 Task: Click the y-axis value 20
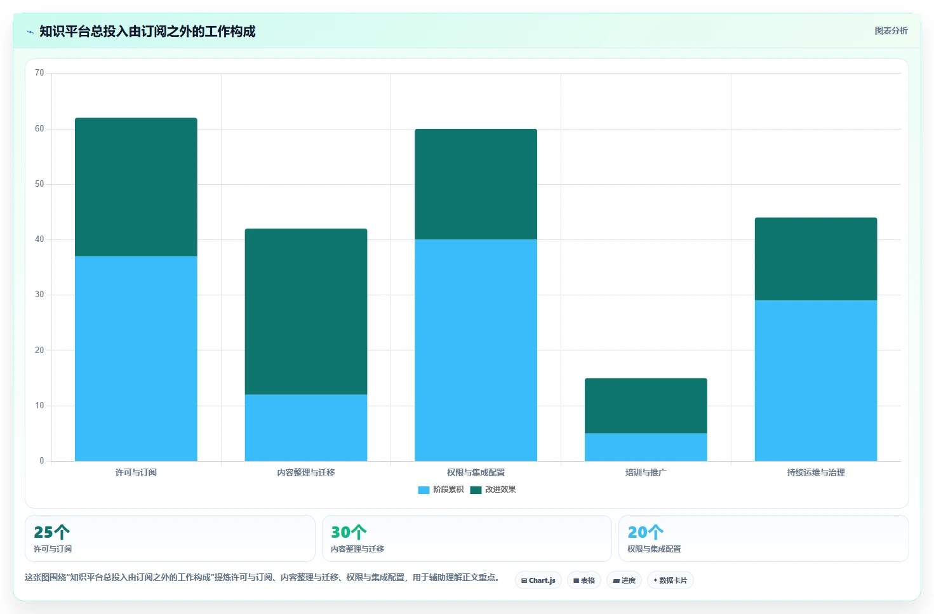coord(39,350)
